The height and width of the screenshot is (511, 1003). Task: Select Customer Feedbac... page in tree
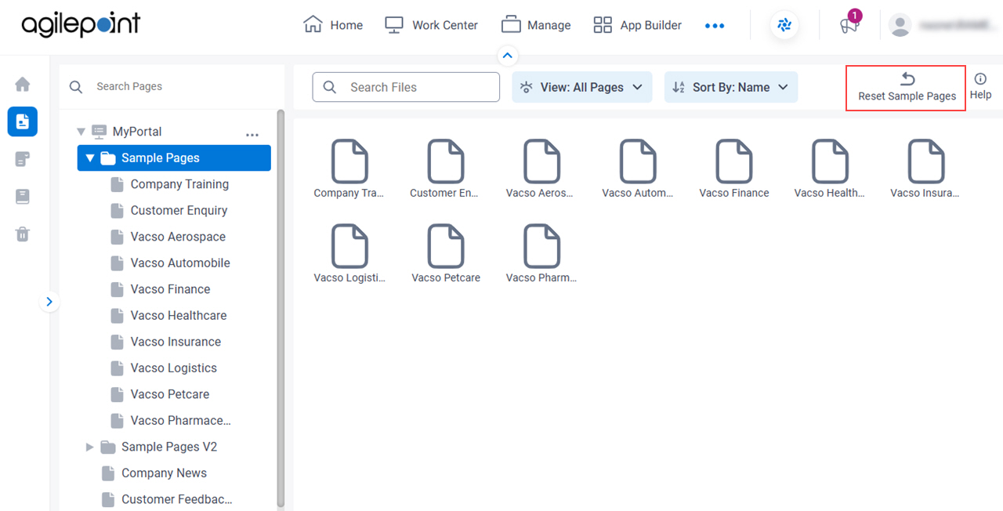coord(176,499)
